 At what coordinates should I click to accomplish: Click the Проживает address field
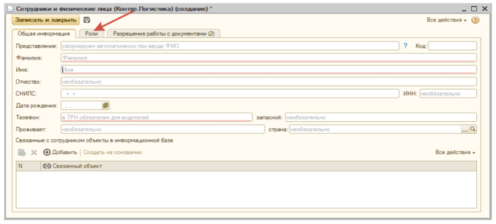pos(162,129)
